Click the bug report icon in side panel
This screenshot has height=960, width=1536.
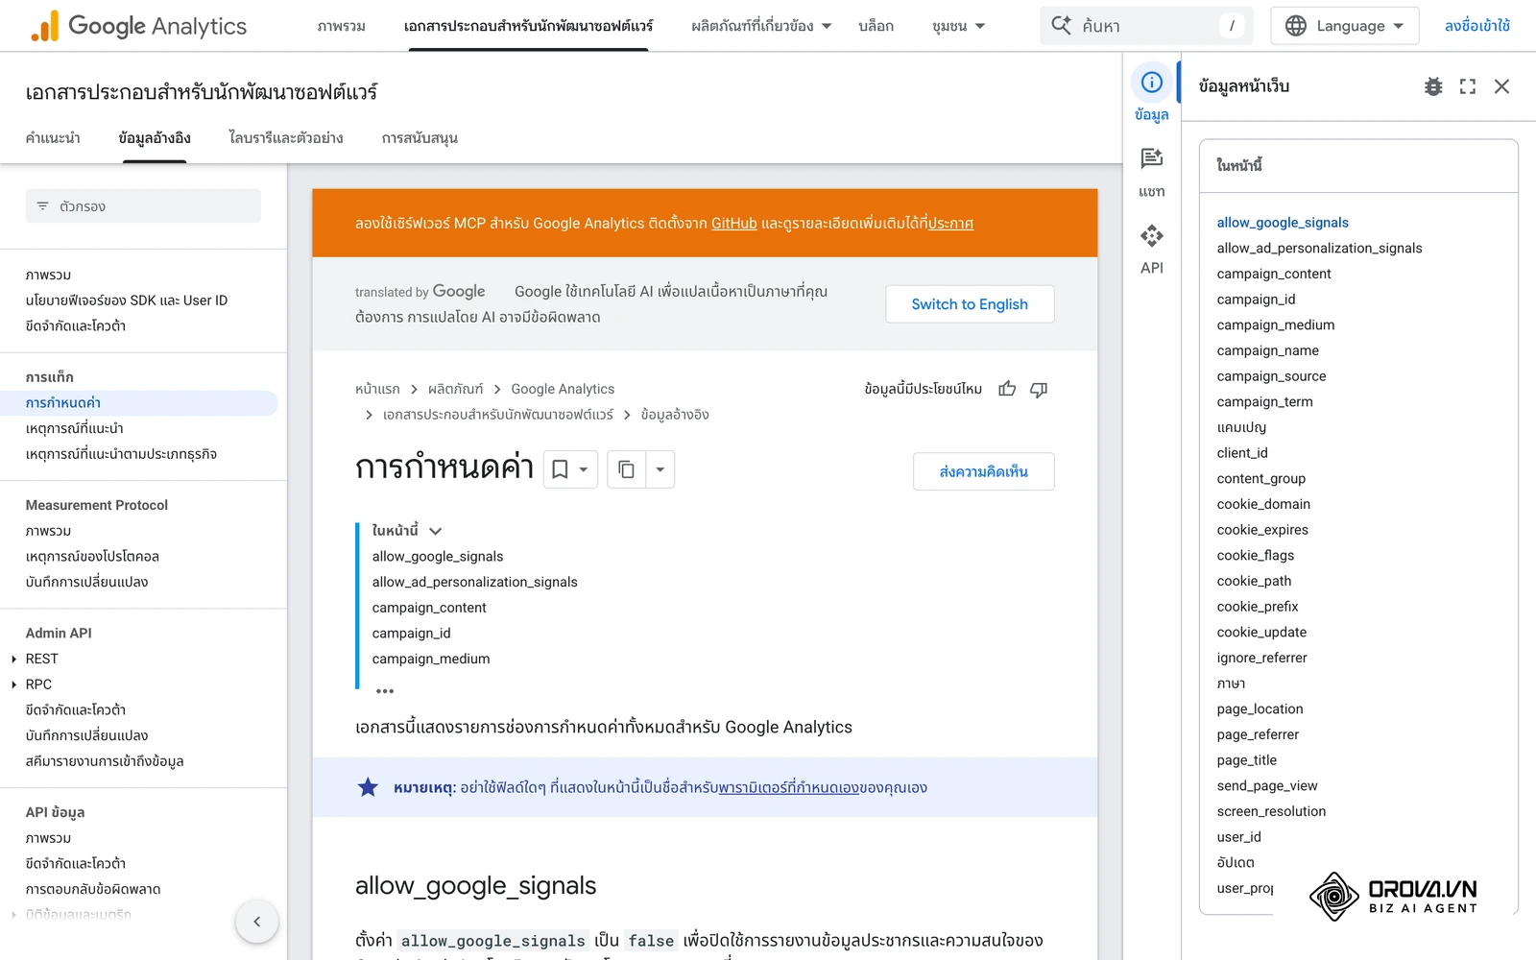[x=1433, y=86]
